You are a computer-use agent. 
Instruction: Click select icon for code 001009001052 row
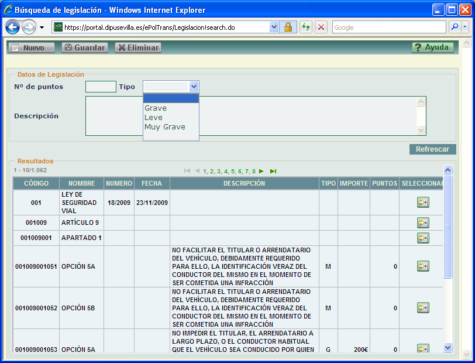pos(422,307)
